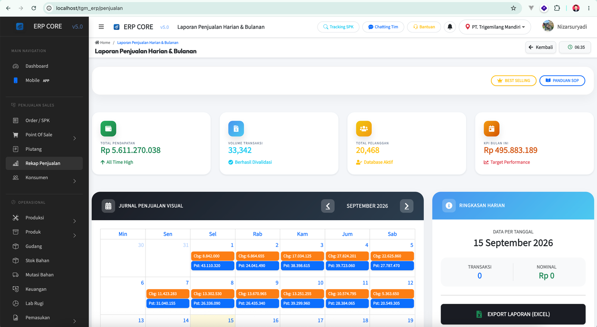Screen dimensions: 597x327
Task: Open the BEST SELLING report
Action: (x=513, y=81)
